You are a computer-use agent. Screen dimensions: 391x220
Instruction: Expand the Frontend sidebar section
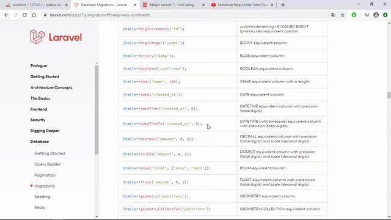(x=38, y=109)
